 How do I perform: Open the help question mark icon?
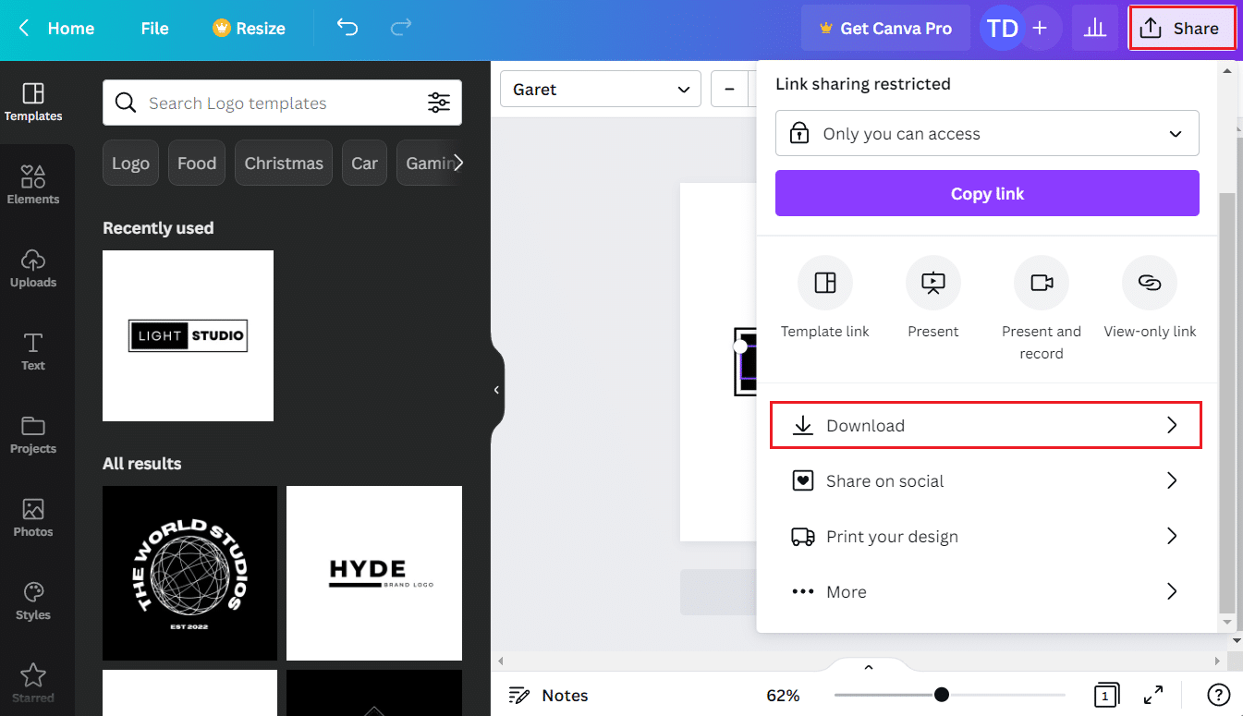click(1219, 695)
